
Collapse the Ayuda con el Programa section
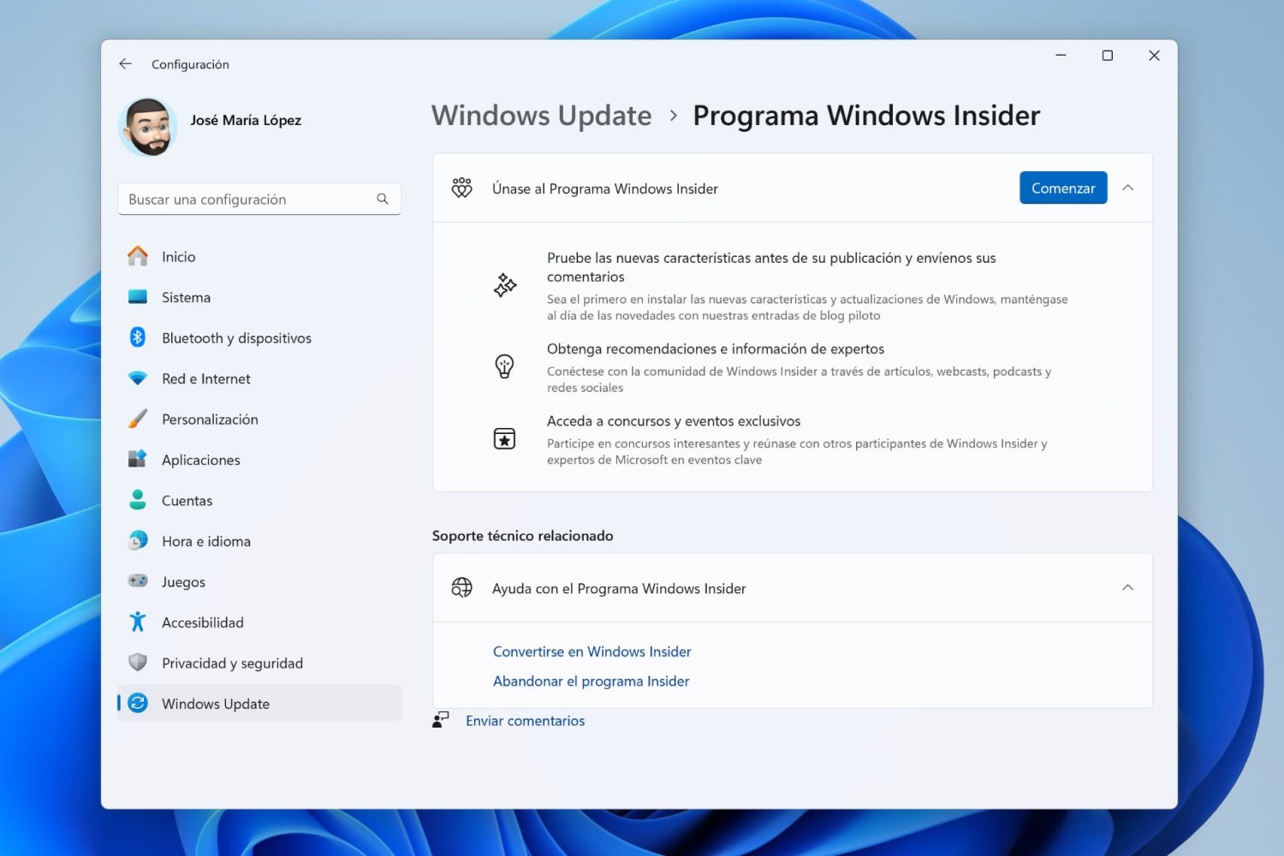coord(1128,587)
